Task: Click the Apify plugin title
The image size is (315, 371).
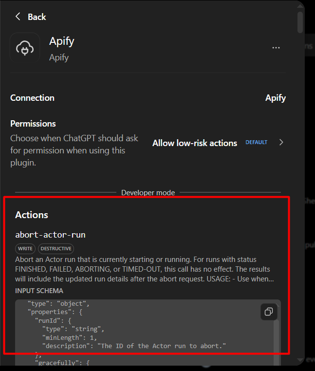Action: tap(61, 41)
